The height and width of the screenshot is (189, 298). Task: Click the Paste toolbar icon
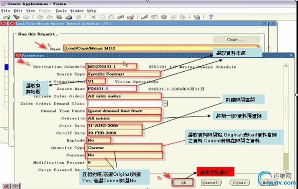tap(111, 17)
